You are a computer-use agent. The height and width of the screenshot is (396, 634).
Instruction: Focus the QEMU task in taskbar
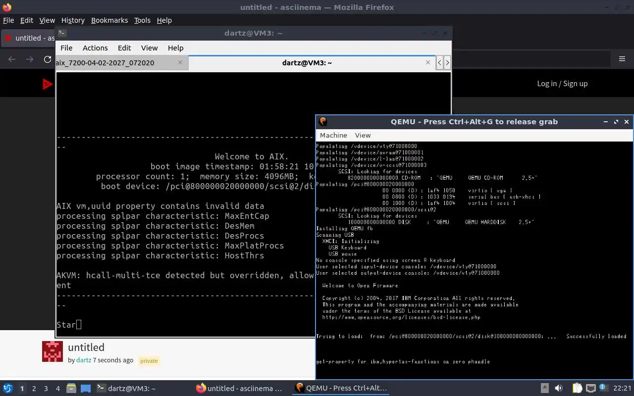pos(342,389)
